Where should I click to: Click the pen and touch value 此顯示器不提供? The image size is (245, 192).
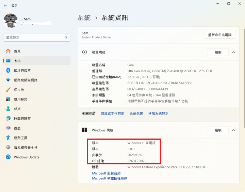[x=158, y=101]
